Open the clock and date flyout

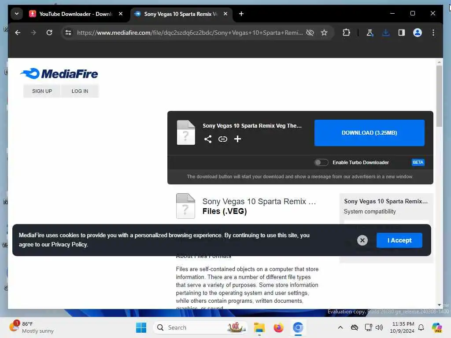[x=402, y=327]
